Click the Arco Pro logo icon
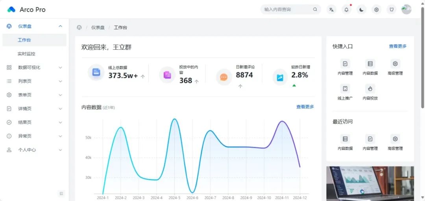Viewport: 425px width, 201px height. coord(11,9)
